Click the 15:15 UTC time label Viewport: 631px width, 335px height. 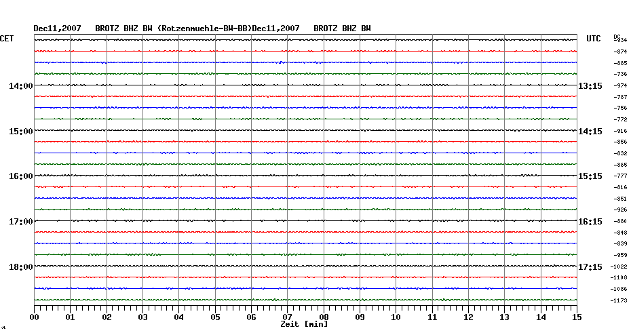click(590, 176)
